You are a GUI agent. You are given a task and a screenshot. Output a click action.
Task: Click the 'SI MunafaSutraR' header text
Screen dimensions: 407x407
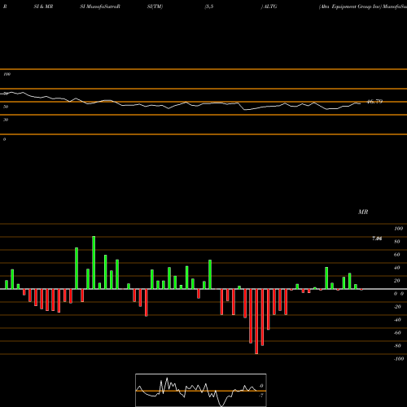[x=100, y=7]
